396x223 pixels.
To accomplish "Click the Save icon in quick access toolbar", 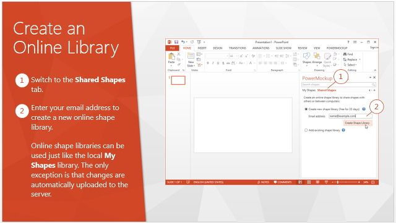I will [176, 42].
